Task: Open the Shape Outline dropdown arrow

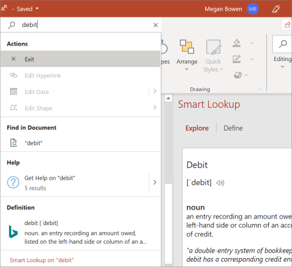Action: coord(252,59)
